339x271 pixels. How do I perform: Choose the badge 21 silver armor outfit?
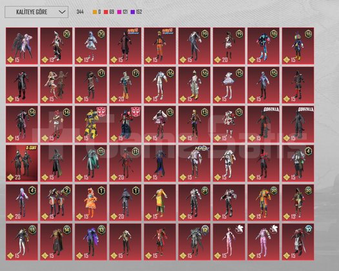click(x=194, y=203)
